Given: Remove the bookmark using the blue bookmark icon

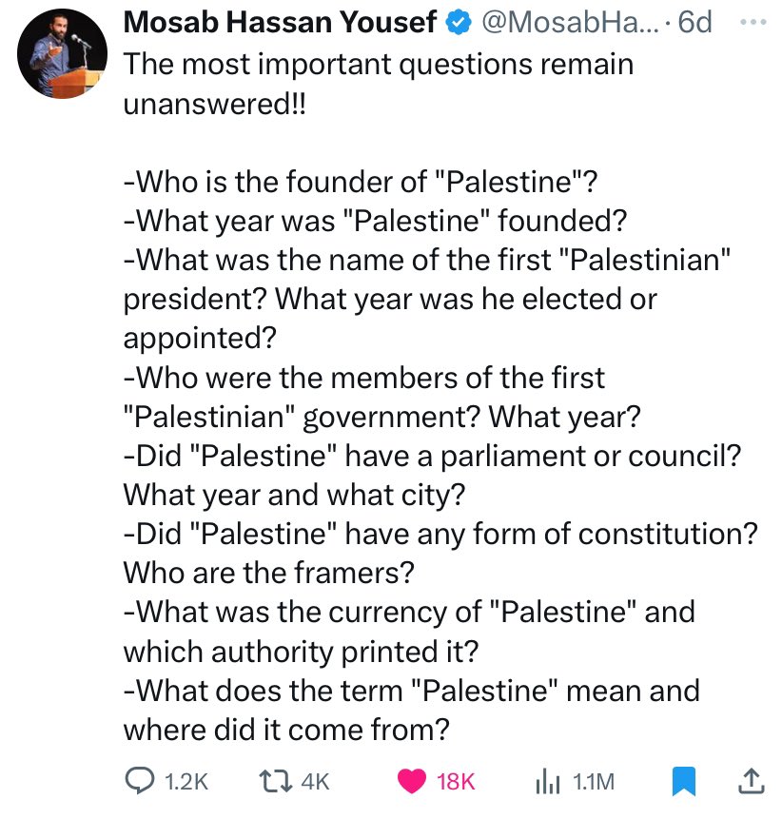Looking at the screenshot, I should (x=683, y=781).
